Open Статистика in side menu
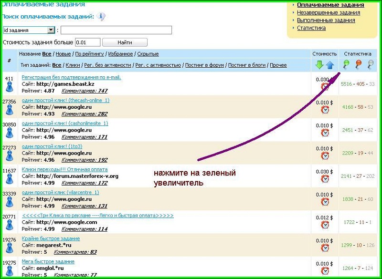The image size is (382, 279). 311,28
